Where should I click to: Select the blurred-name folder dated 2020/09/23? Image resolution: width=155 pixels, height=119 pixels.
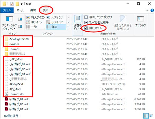pyautogui.click(x=17, y=54)
